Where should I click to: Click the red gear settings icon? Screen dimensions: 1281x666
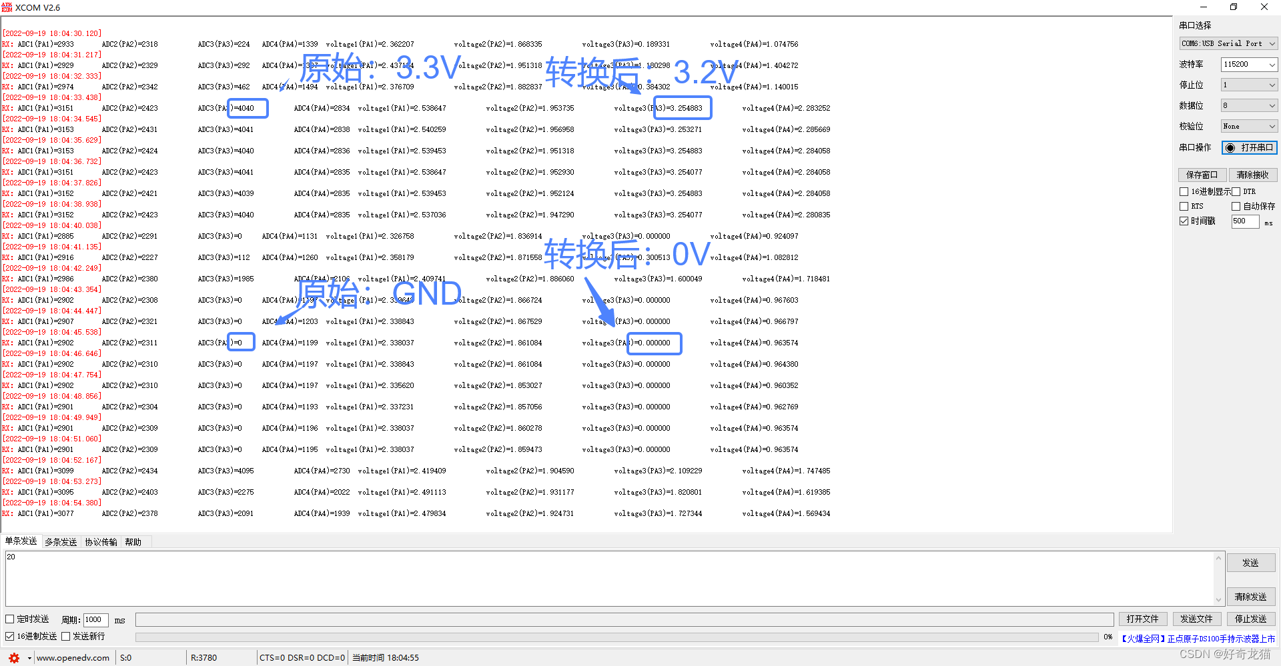[14, 657]
